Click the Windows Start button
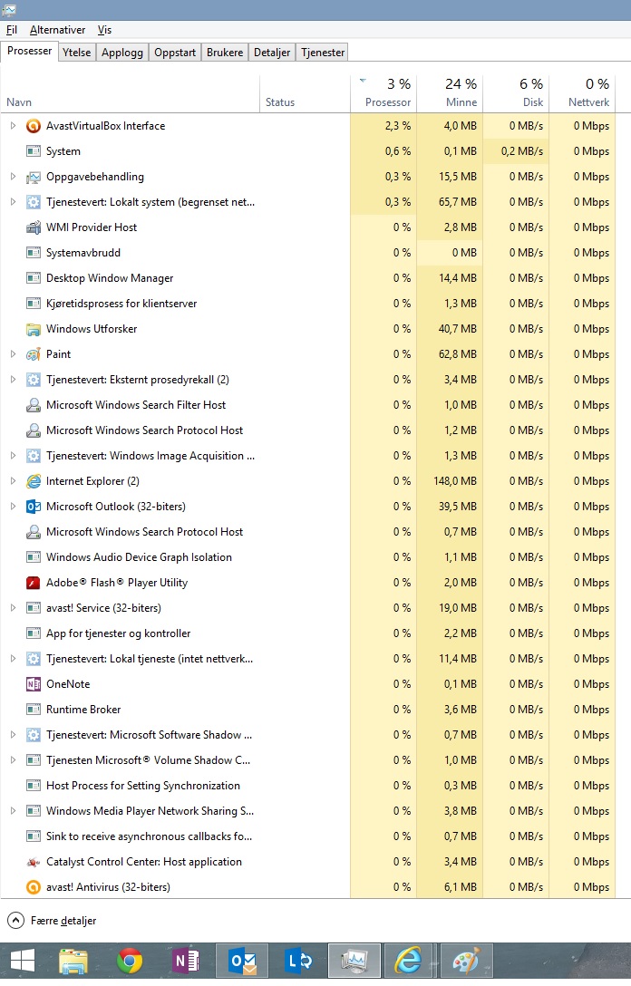The width and height of the screenshot is (631, 986). (x=23, y=961)
